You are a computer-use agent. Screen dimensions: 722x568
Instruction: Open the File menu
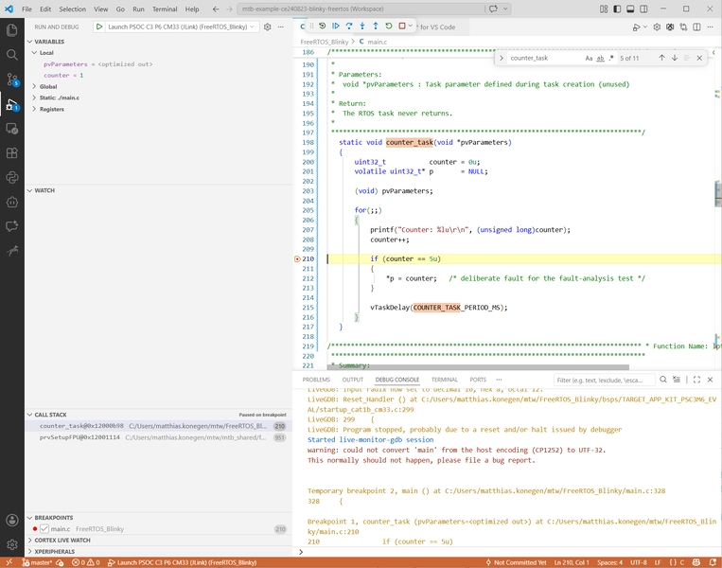click(x=26, y=9)
